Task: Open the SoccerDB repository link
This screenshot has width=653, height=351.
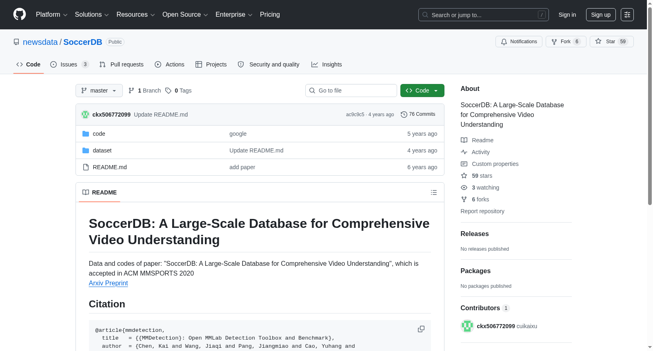Action: click(x=83, y=42)
